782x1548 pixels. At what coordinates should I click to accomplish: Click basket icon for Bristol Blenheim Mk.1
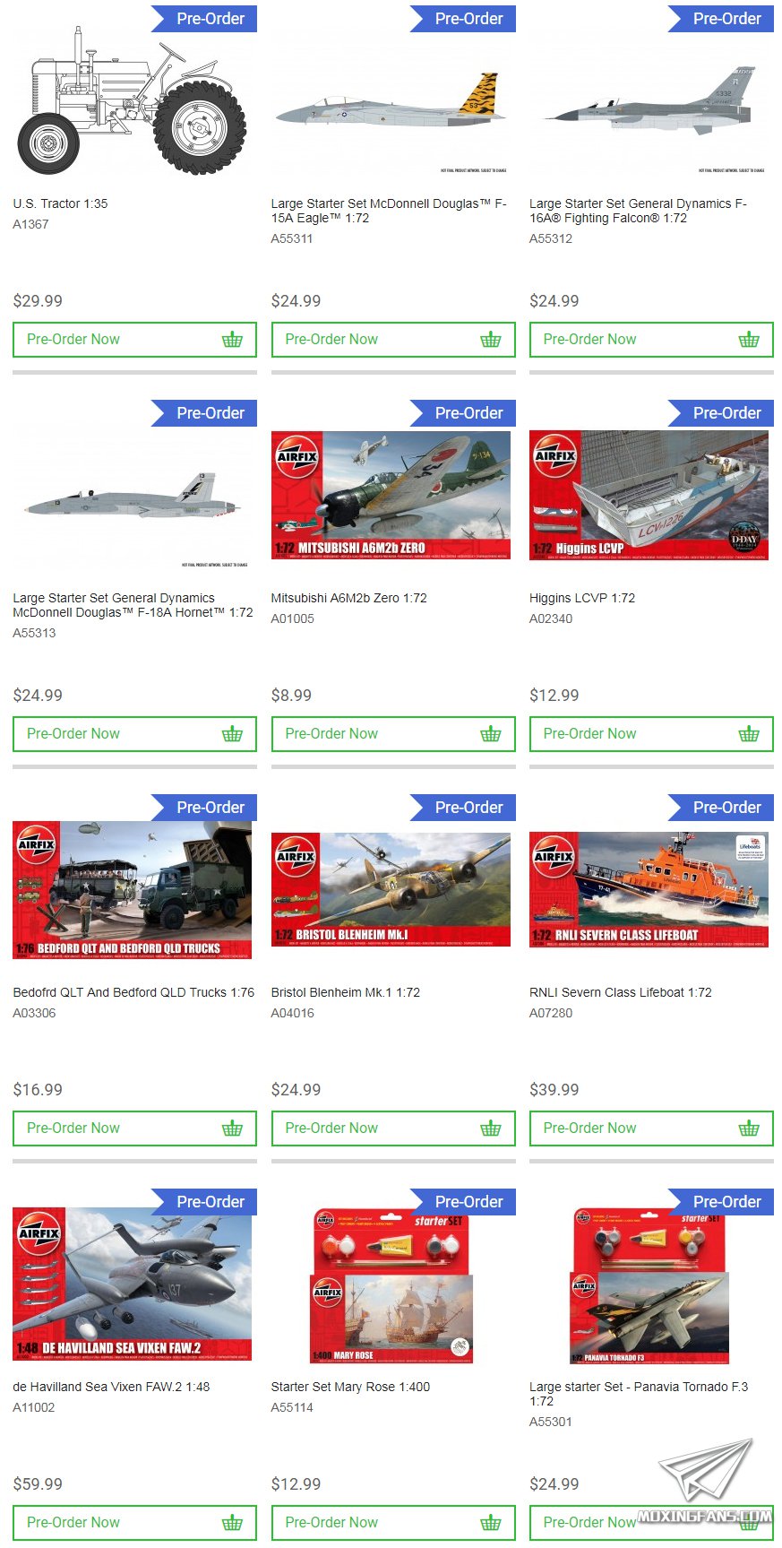(x=491, y=1129)
